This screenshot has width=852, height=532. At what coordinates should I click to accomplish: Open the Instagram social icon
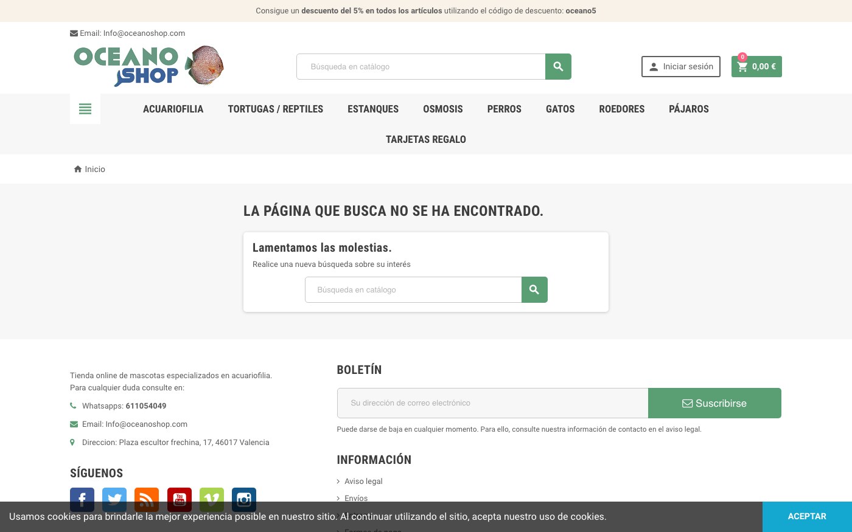pos(244,500)
